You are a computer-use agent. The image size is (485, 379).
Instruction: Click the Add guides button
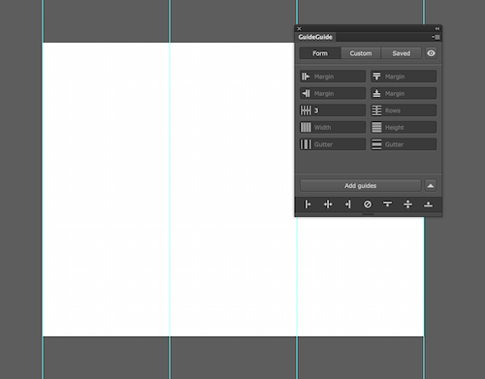click(x=361, y=186)
